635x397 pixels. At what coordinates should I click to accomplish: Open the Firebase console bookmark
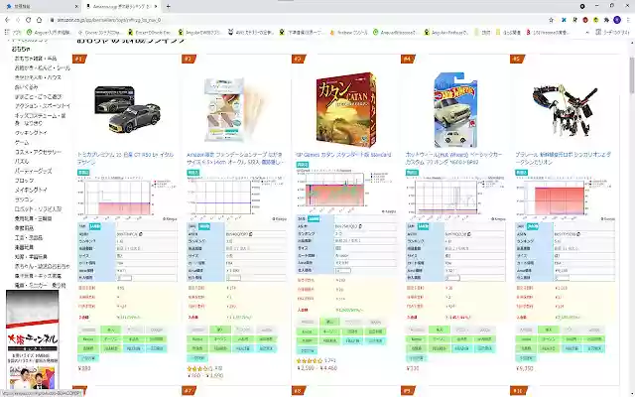348,32
